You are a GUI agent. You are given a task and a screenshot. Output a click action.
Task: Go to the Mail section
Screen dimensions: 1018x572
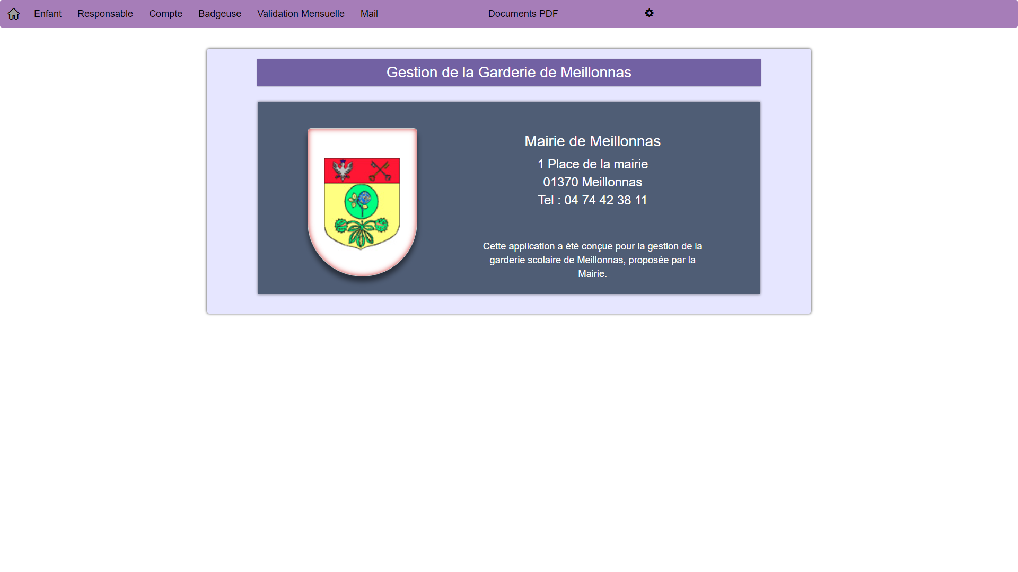coord(368,14)
